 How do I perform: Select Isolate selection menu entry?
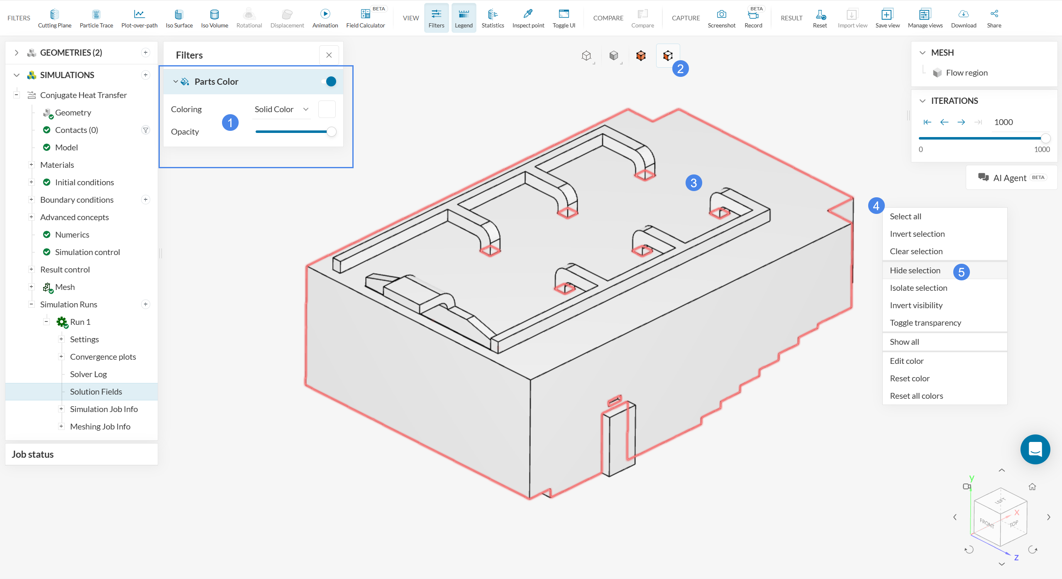coord(918,288)
